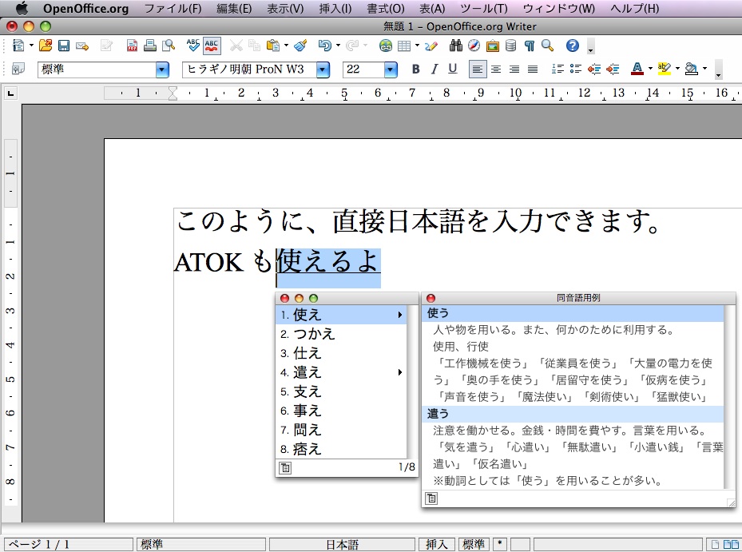742x552 pixels.
Task: Toggle Nonprinting Characters pilcrow icon
Action: coord(530,46)
